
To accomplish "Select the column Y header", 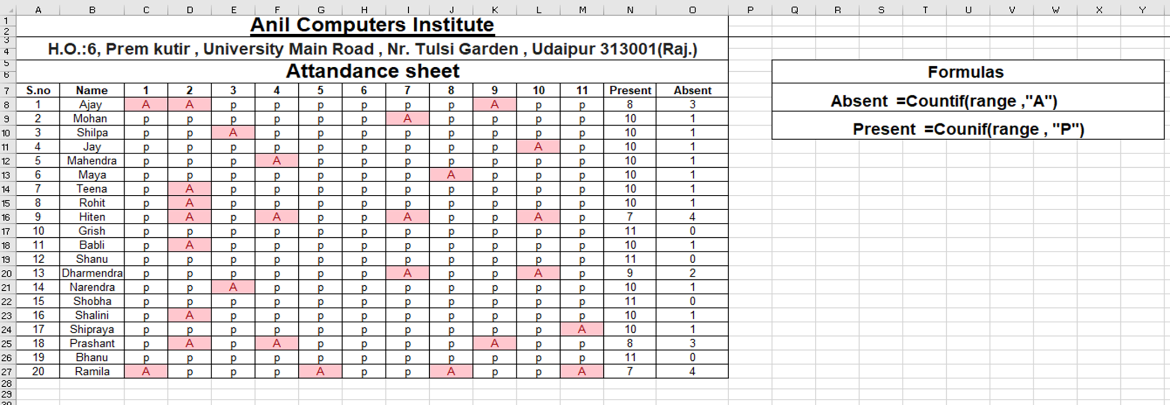I will tap(1142, 10).
